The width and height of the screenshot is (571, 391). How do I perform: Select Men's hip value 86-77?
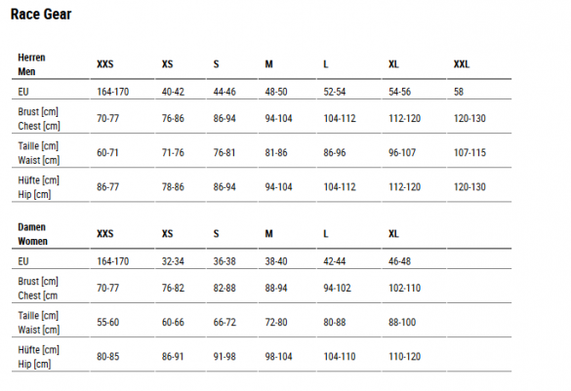(x=107, y=187)
